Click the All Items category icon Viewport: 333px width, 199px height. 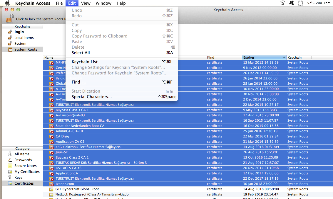[x=10, y=154]
